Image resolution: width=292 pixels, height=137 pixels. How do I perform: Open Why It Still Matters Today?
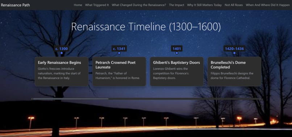pos(204,5)
